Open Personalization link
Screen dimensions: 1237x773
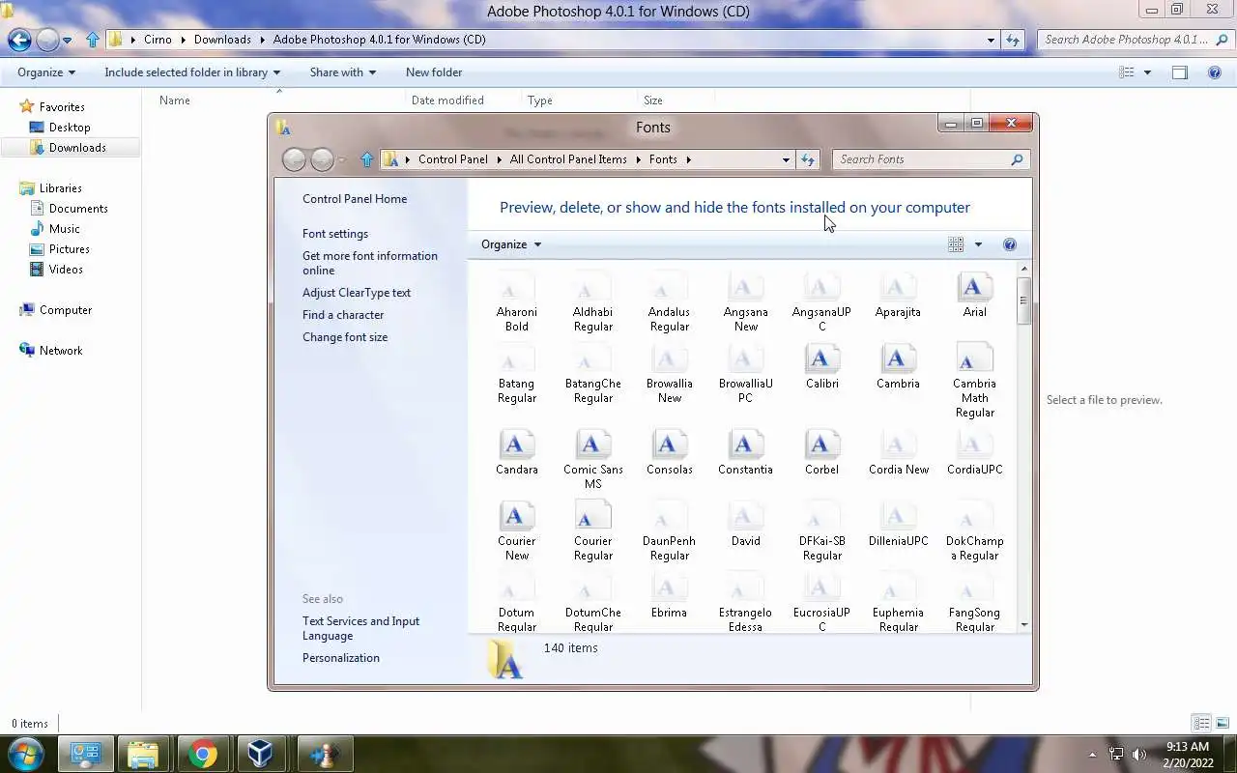point(341,658)
